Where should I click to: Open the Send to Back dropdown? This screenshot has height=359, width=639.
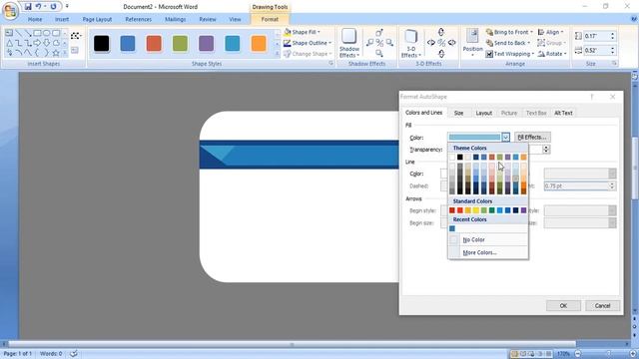point(508,43)
